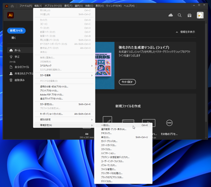
Task: Click the A4 preset label
Action: (86, 134)
